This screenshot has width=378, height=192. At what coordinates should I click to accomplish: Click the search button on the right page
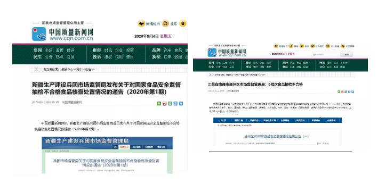347,55
